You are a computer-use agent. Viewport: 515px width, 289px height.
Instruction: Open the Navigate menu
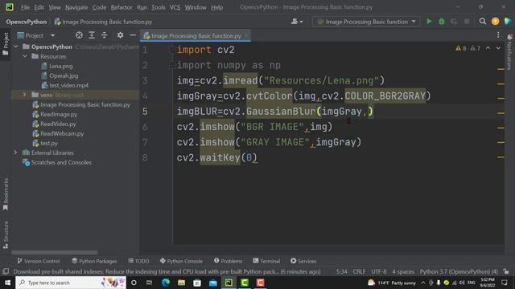click(76, 7)
